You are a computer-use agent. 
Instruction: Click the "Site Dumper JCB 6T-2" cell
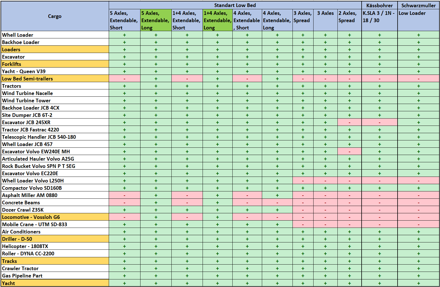(x=55, y=115)
